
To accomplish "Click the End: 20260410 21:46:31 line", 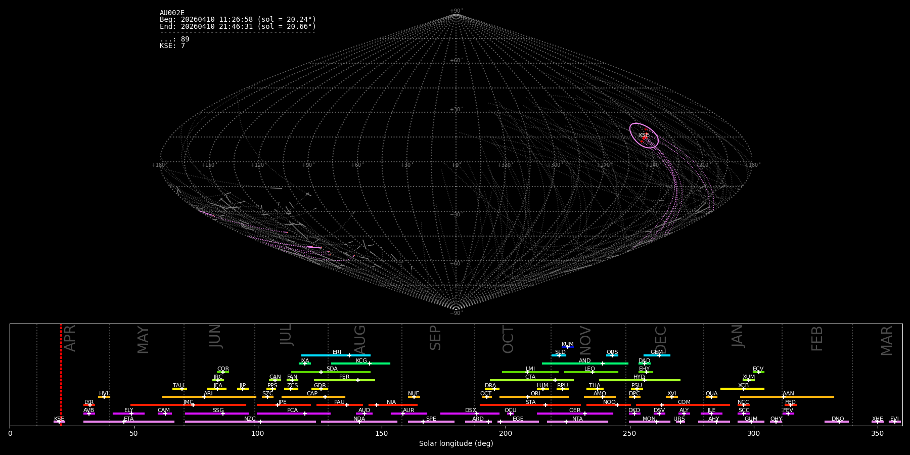I will coord(238,26).
